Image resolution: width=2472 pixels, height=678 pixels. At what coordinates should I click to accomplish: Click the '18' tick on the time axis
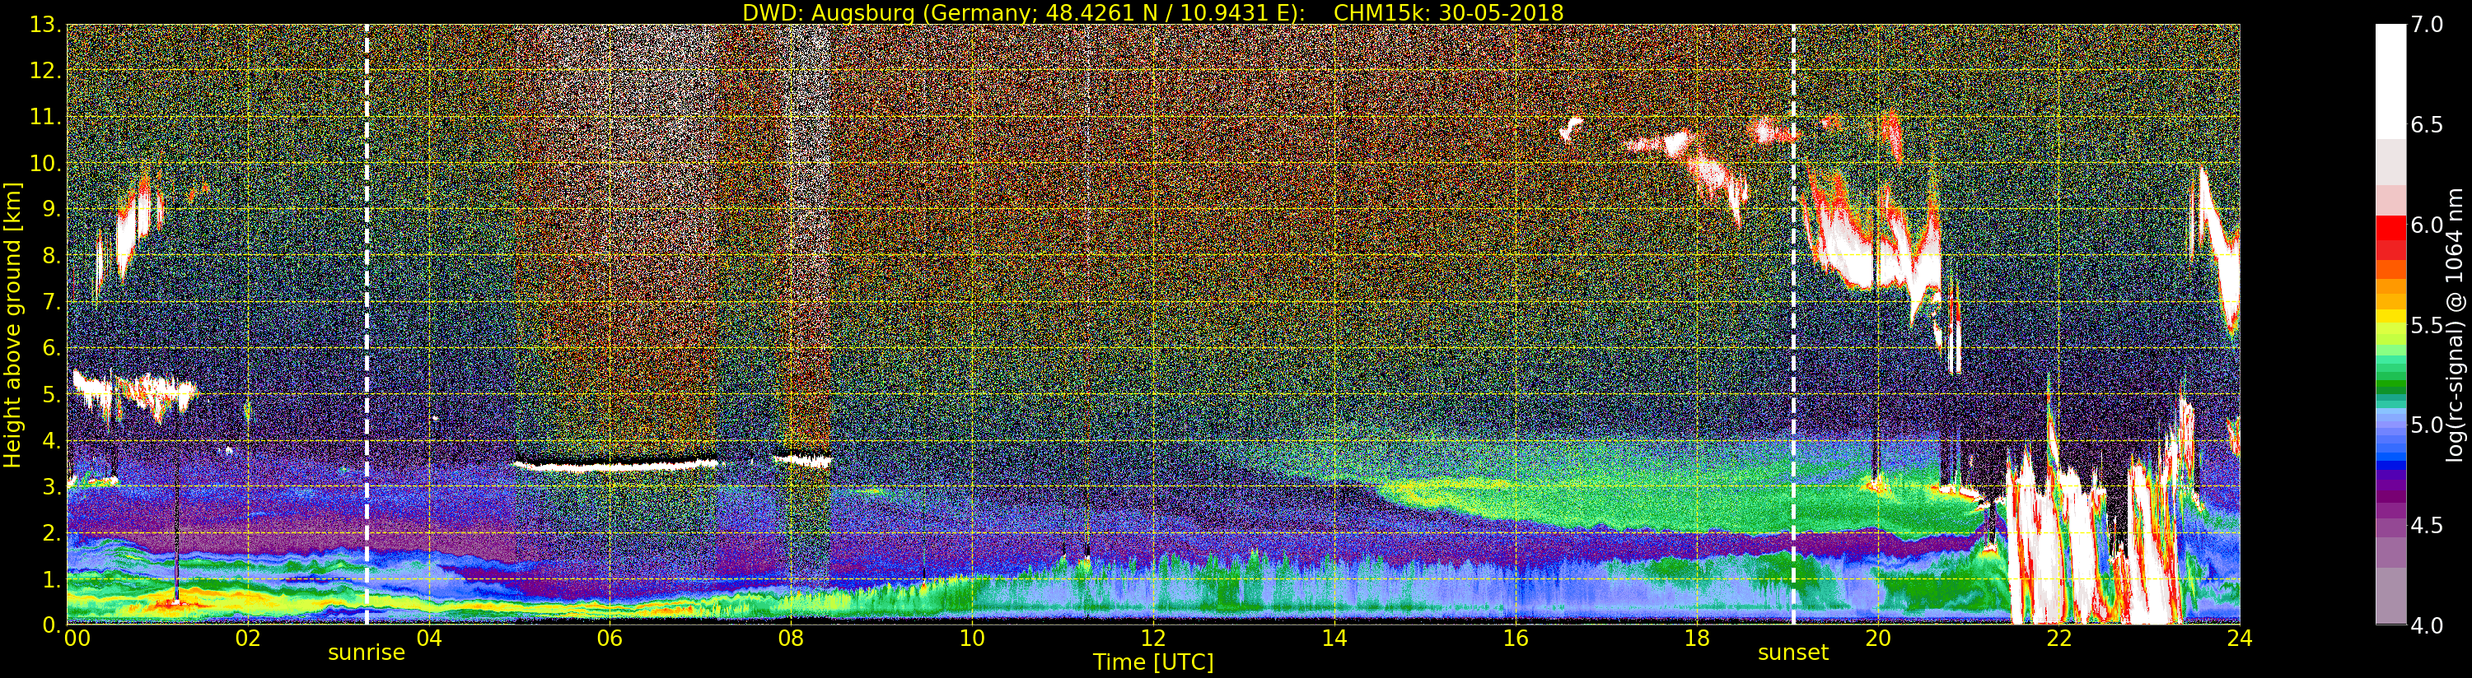coord(1696,639)
